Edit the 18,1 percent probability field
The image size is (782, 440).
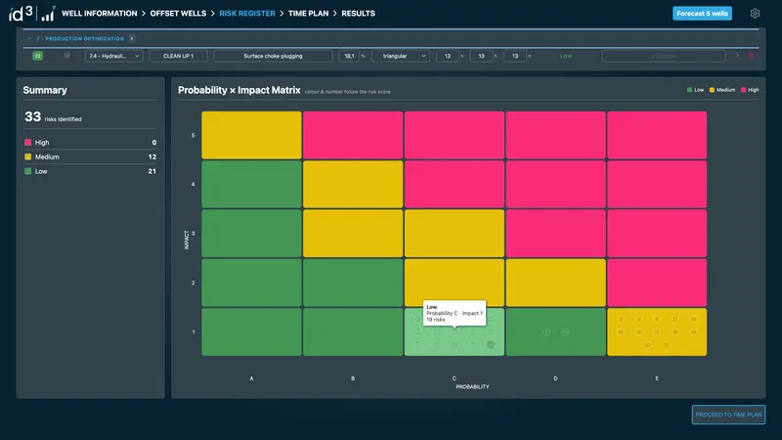[349, 56]
